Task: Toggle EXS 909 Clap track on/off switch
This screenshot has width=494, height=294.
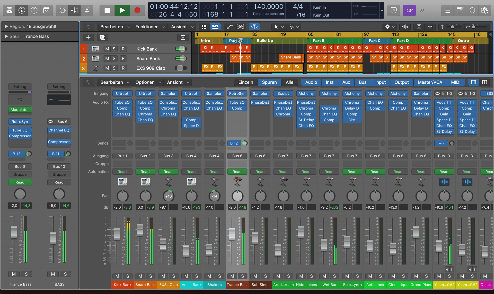Action: (x=181, y=68)
